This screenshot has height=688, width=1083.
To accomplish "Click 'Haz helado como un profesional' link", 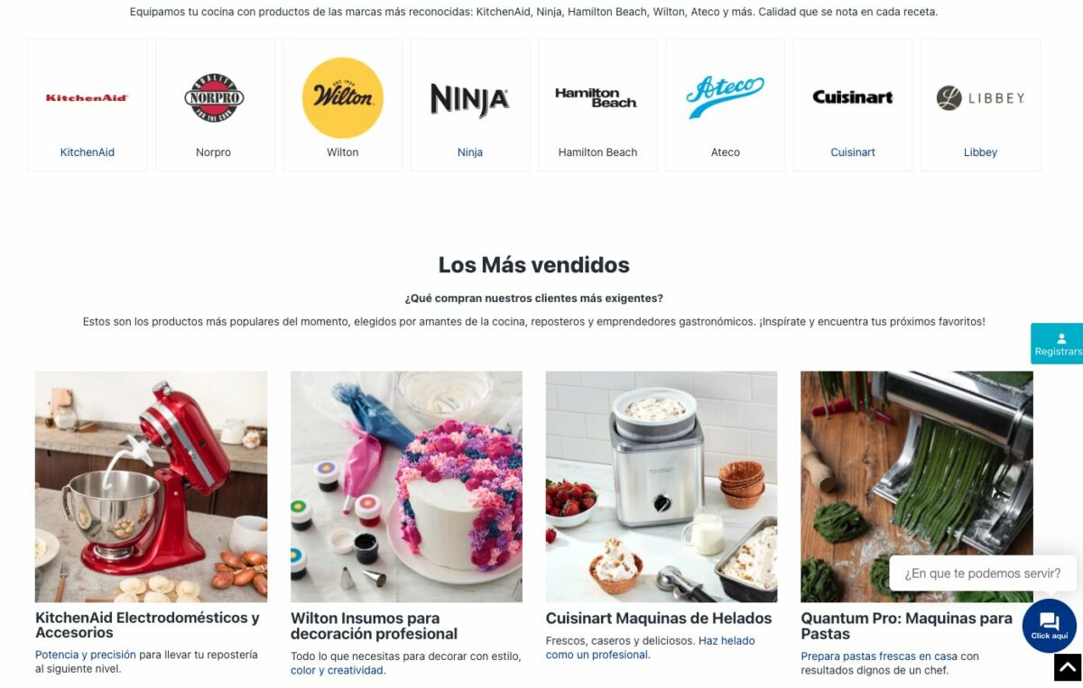I will (650, 647).
